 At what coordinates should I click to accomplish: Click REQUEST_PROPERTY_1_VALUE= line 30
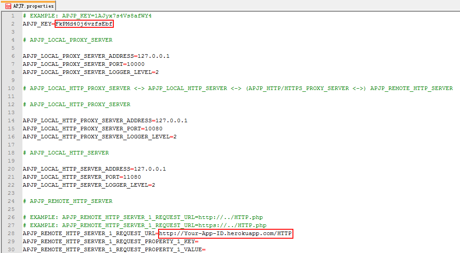click(x=114, y=249)
